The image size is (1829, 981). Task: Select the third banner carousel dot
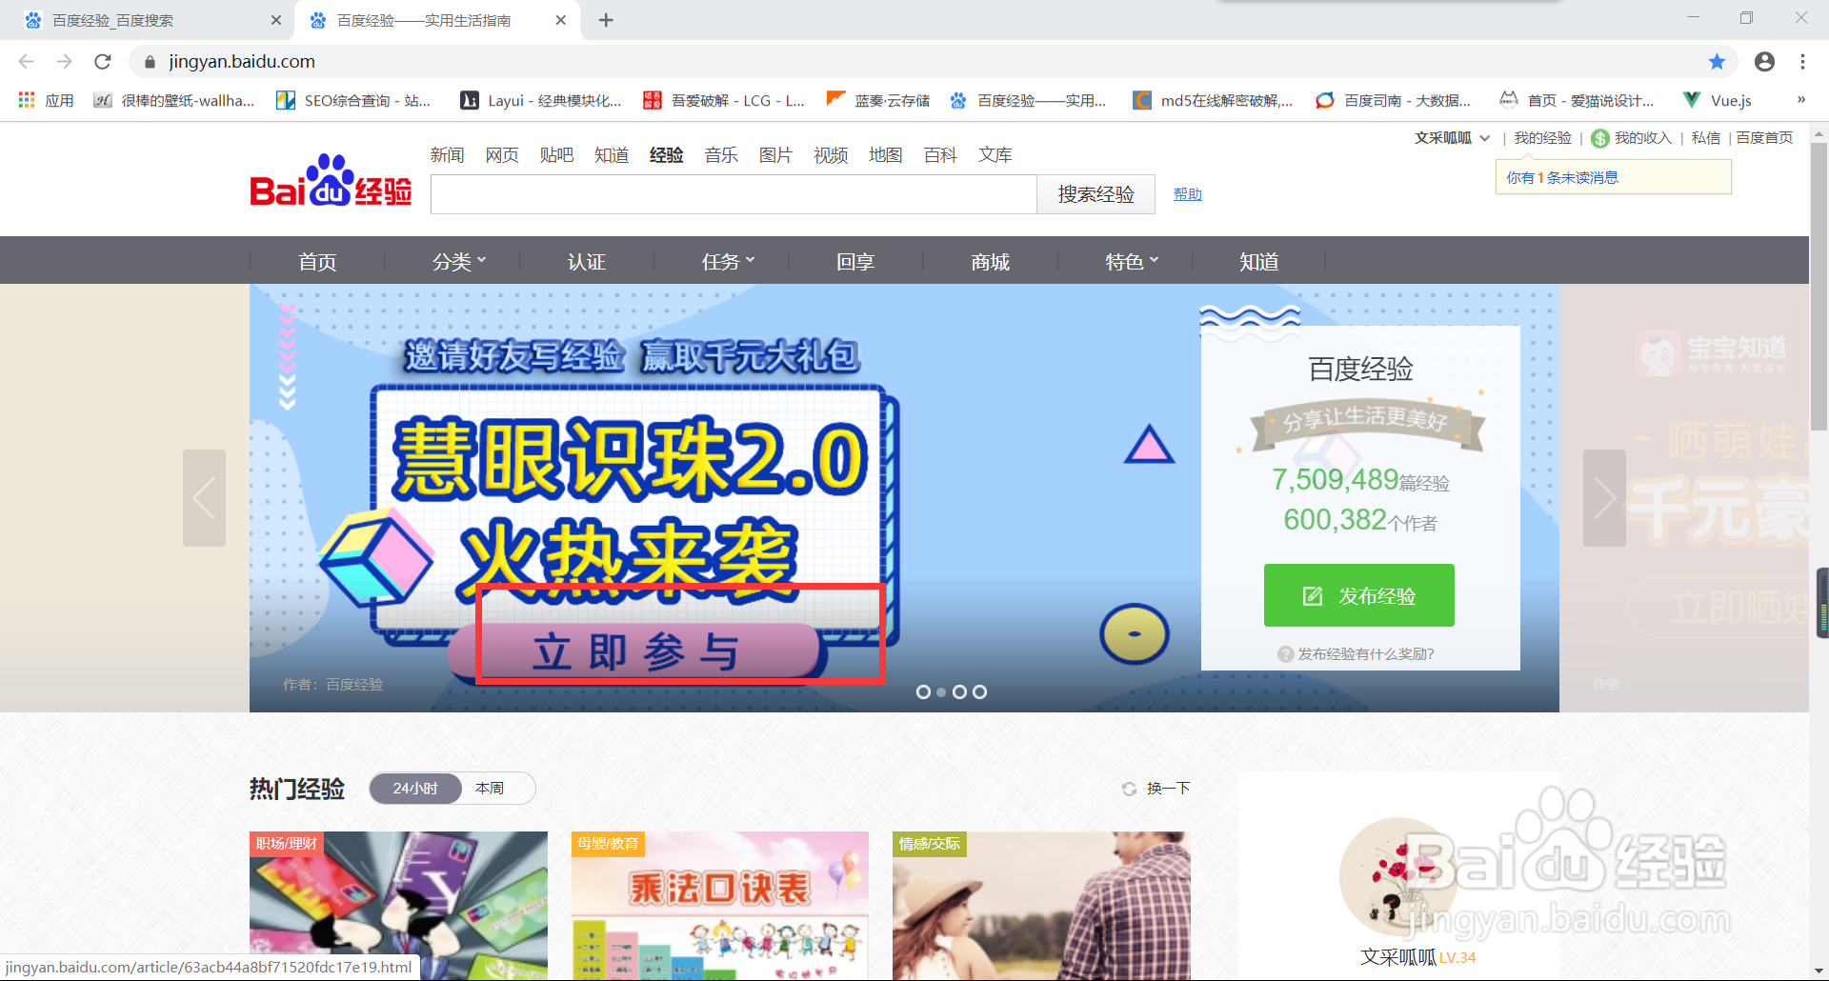click(x=959, y=692)
